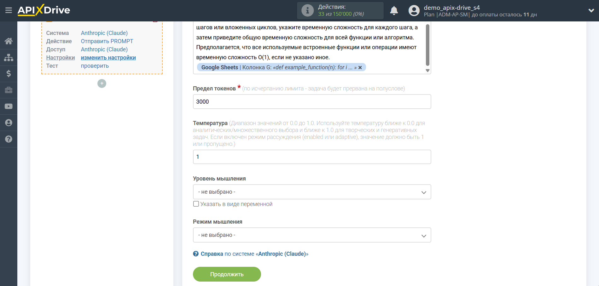Viewport: 599px width, 286px height.
Task: Remove the Google Sheets column G tag
Action: (x=360, y=67)
